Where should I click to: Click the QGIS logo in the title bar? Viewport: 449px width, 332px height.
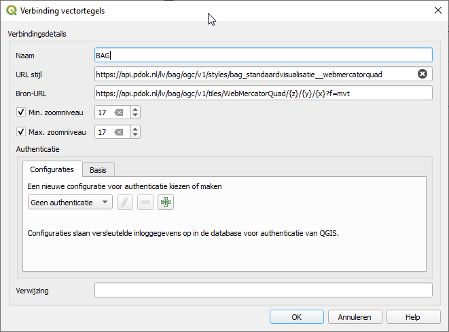click(x=12, y=11)
